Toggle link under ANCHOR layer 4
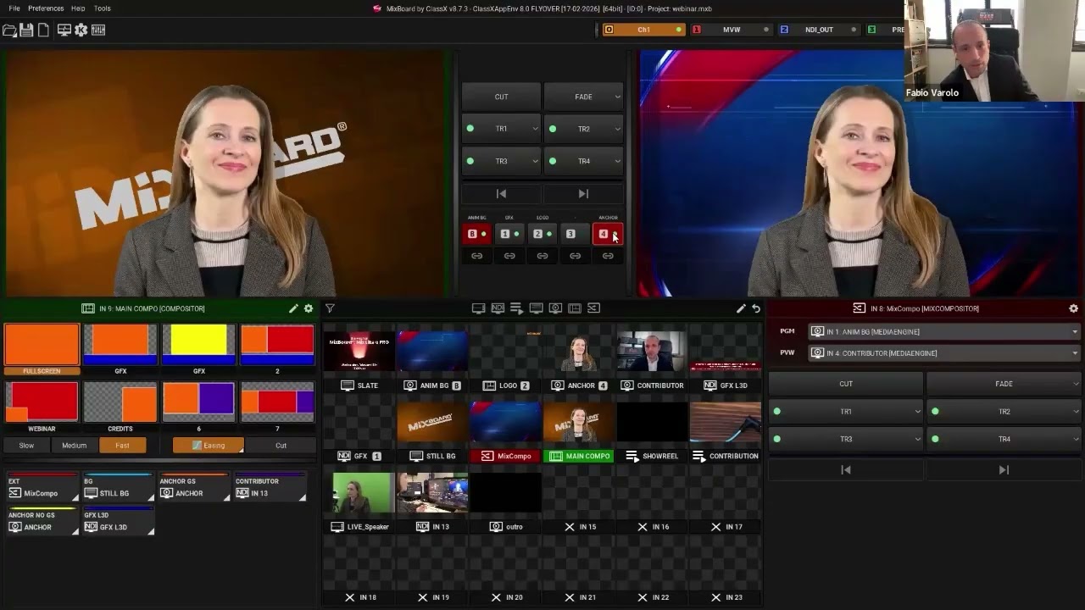1085x610 pixels. click(608, 256)
